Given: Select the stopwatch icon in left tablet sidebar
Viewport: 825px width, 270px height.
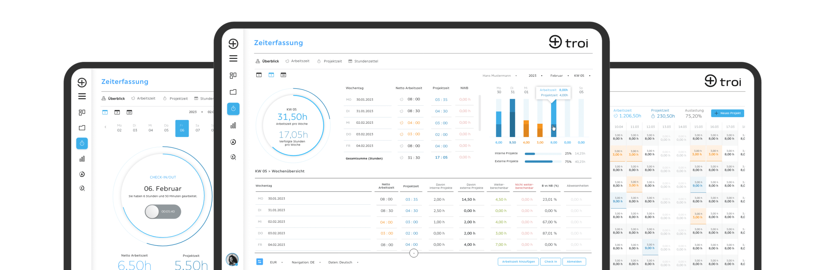Looking at the screenshot, I should 82,143.
